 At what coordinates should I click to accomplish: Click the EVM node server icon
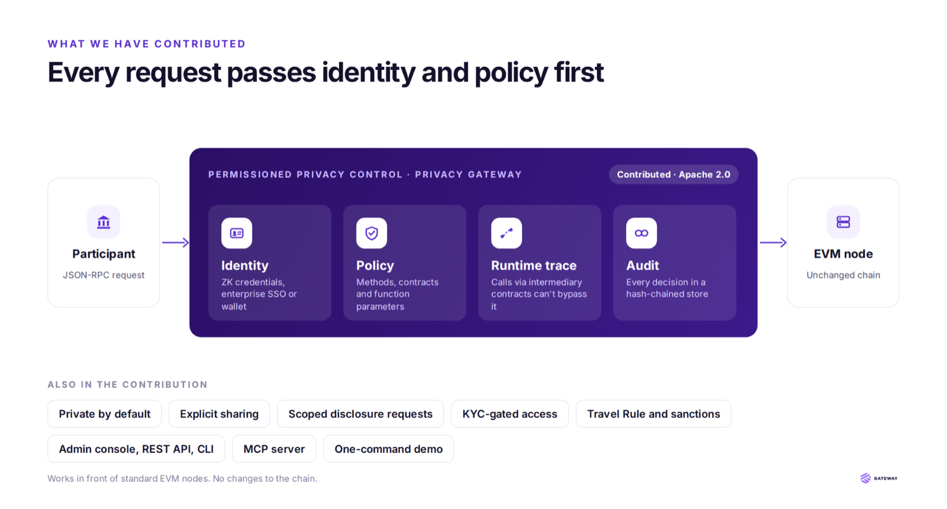coord(843,222)
